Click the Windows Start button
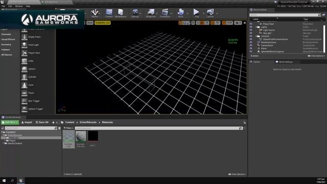This screenshot has height=184, width=327. tap(4, 180)
